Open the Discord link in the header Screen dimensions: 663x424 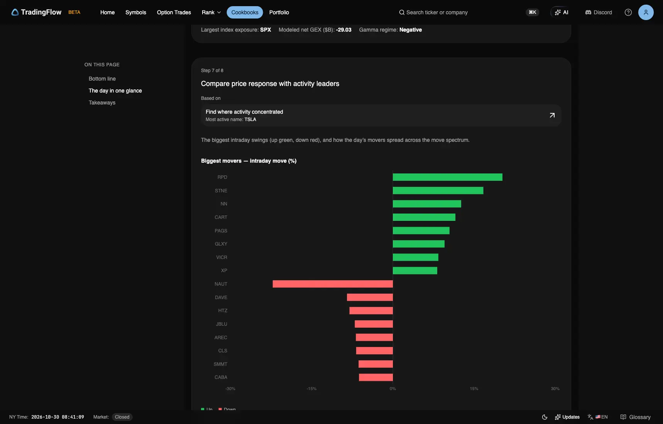click(599, 12)
